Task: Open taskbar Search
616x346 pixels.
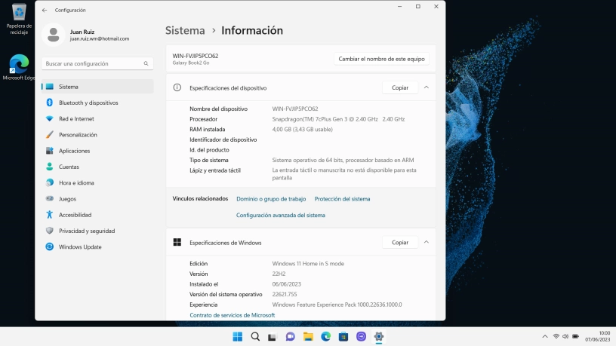Action: [x=255, y=337]
